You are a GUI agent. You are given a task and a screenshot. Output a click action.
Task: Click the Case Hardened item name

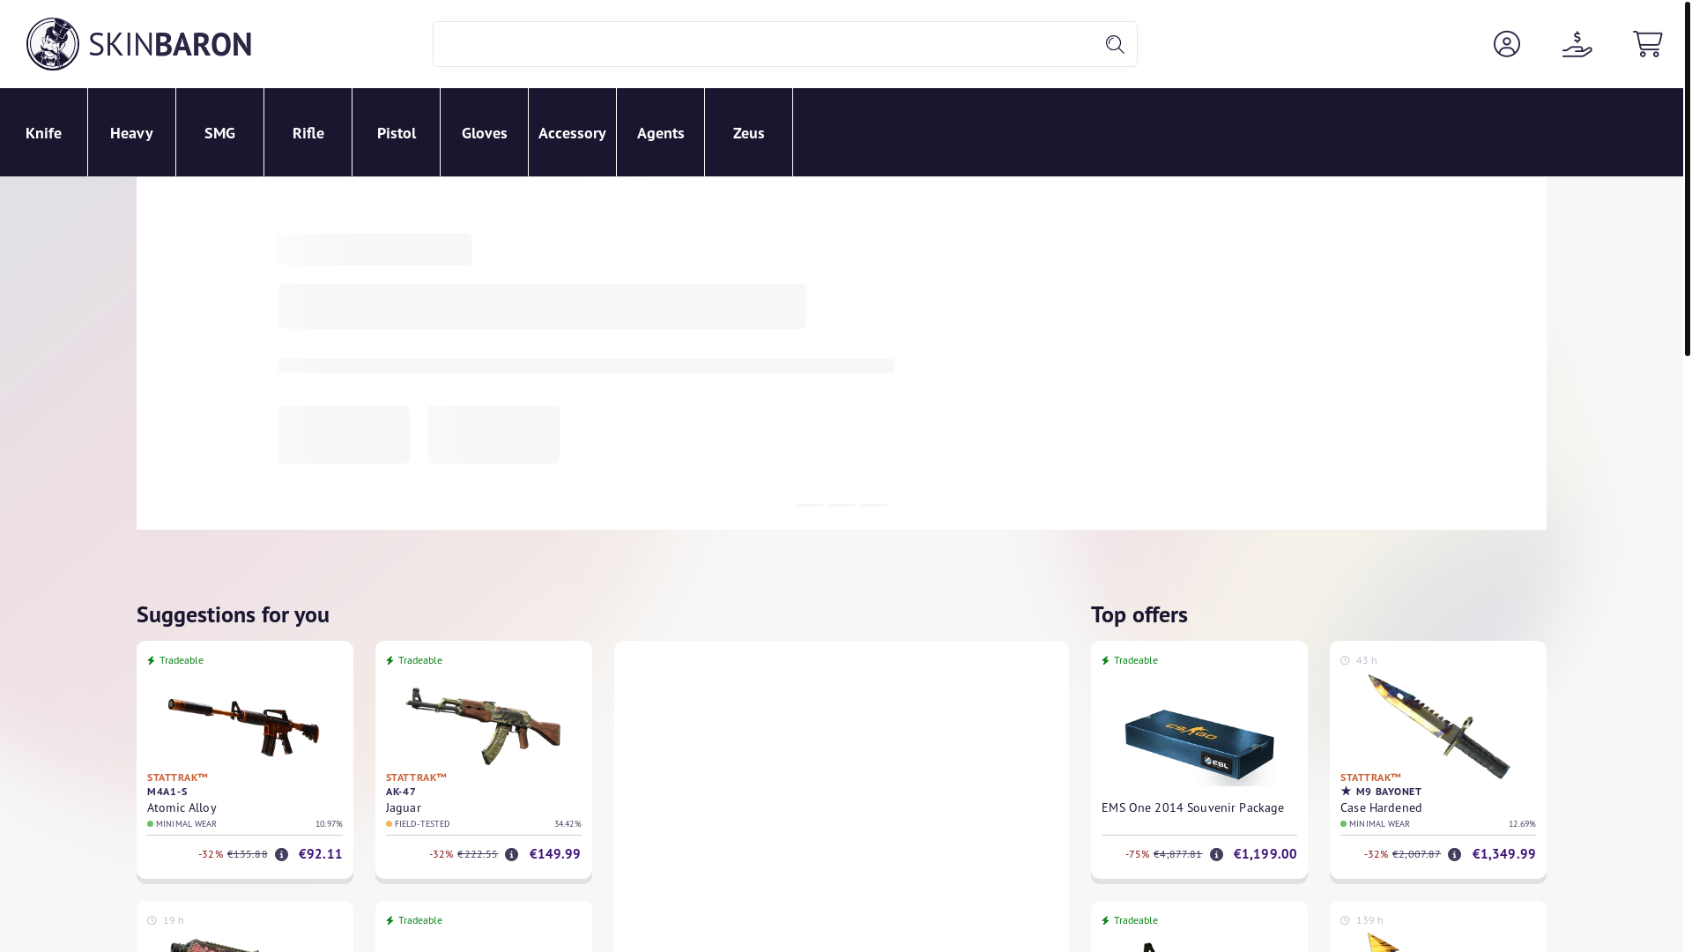pos(1381,807)
